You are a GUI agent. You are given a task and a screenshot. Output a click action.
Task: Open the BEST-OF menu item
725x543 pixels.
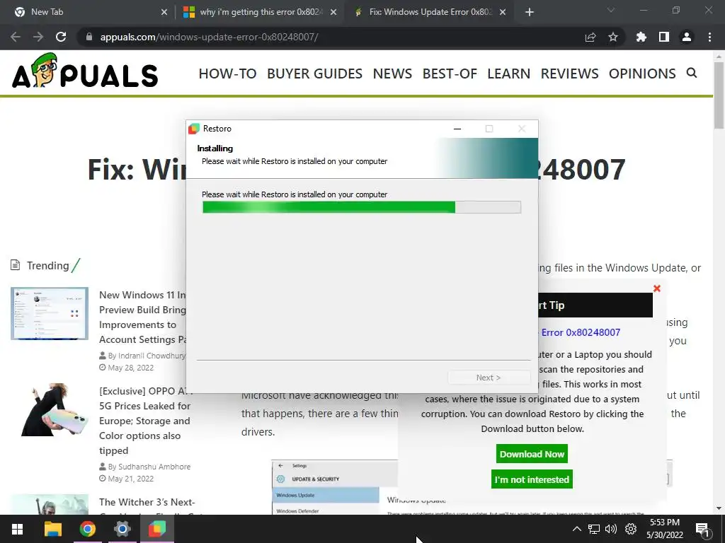coord(450,74)
